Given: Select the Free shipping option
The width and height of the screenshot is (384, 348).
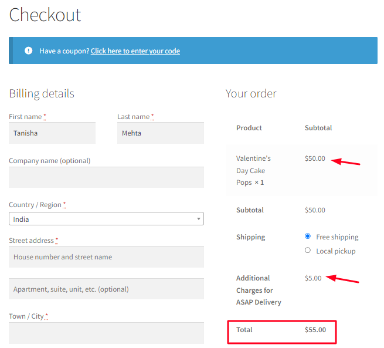Looking at the screenshot, I should [x=308, y=236].
